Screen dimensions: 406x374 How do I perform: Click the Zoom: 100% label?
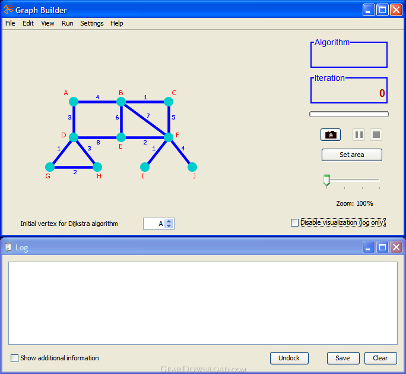[x=354, y=203]
